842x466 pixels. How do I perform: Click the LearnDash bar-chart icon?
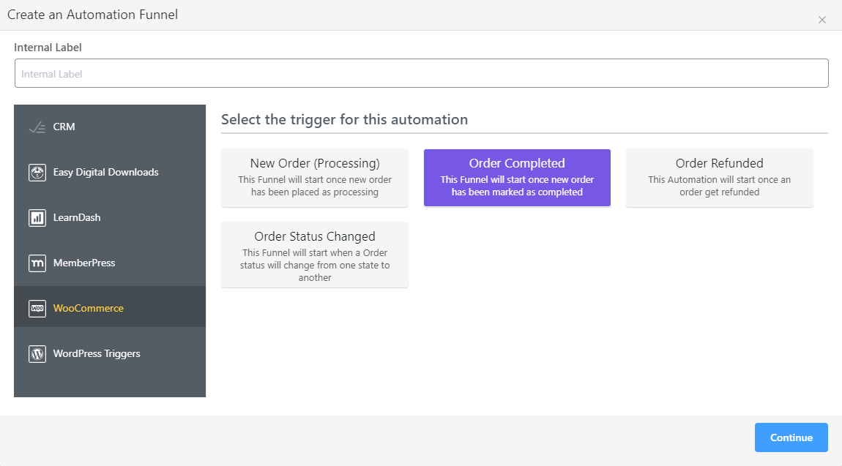click(37, 217)
